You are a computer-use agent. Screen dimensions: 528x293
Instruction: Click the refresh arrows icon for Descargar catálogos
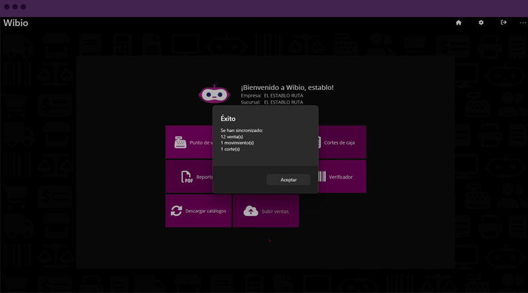[x=176, y=211]
